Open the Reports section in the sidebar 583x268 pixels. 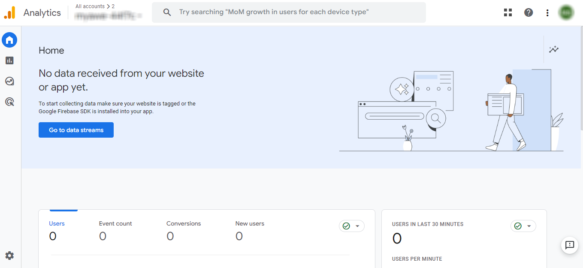click(9, 60)
